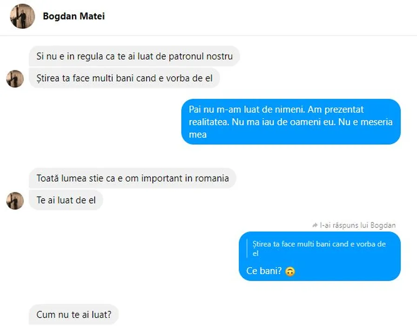Image resolution: width=417 pixels, height=326 pixels.
Task: Click Bogdan Matei's profile picture in the header
Action: pyautogui.click(x=22, y=16)
